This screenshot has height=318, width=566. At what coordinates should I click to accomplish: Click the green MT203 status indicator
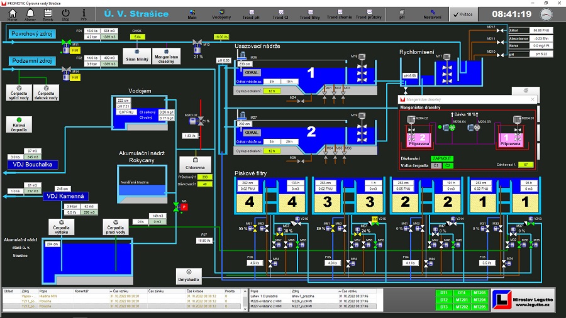click(x=480, y=292)
